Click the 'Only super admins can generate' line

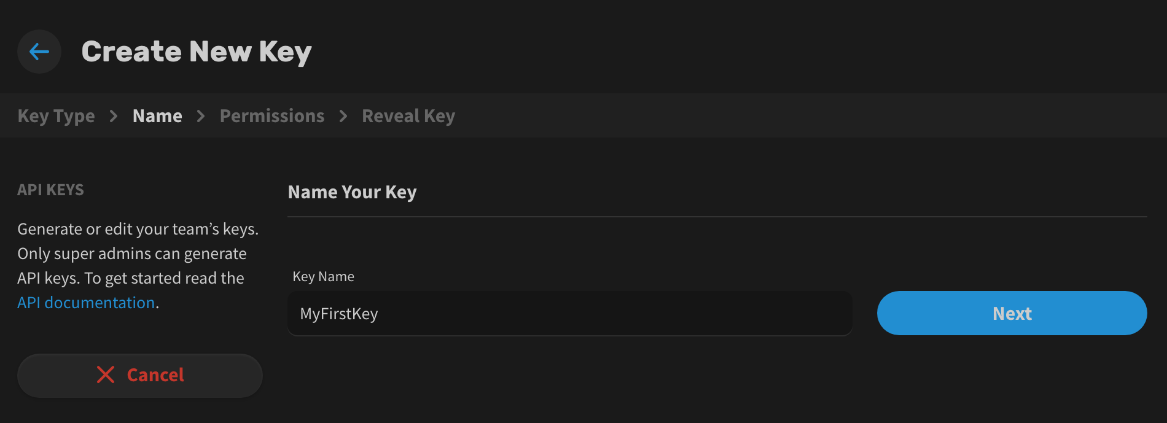132,254
